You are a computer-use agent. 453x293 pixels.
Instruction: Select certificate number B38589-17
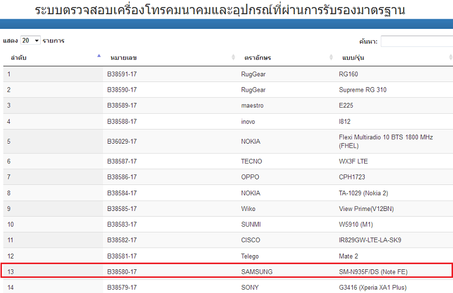click(122, 105)
